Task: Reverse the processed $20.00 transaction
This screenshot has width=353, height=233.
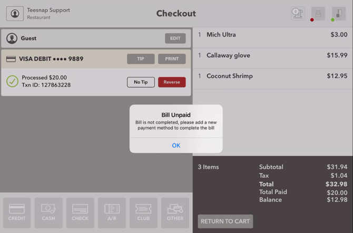Action: pos(172,82)
